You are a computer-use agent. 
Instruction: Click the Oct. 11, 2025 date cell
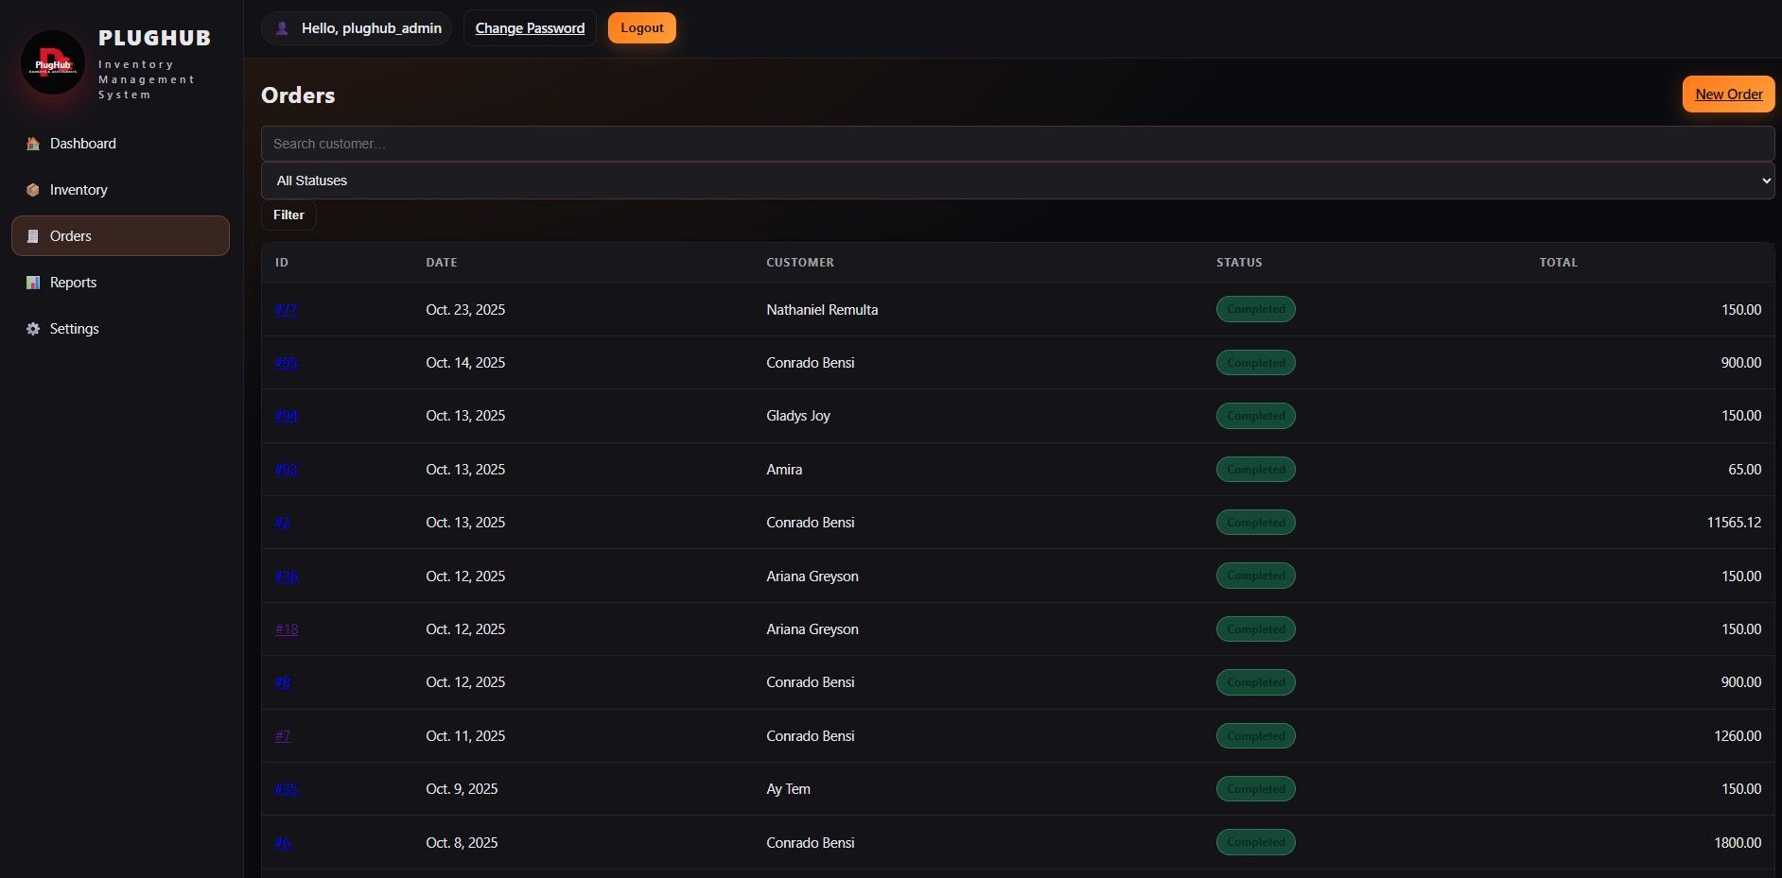(x=465, y=736)
